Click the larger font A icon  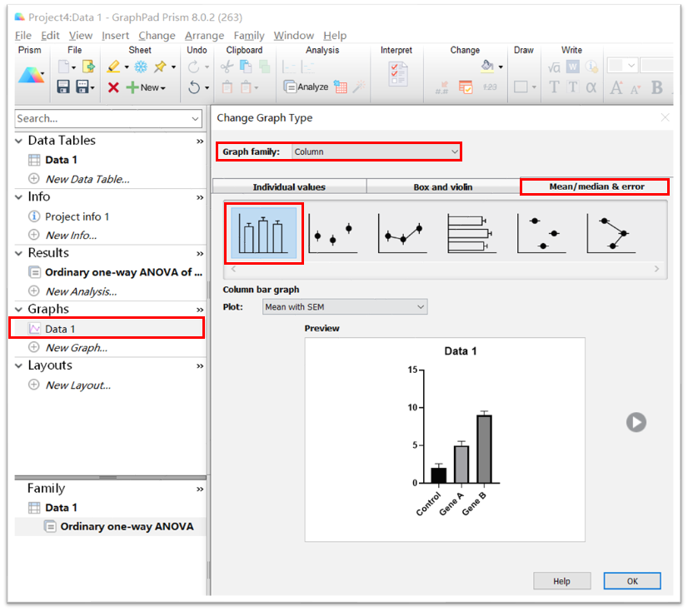[x=616, y=87]
